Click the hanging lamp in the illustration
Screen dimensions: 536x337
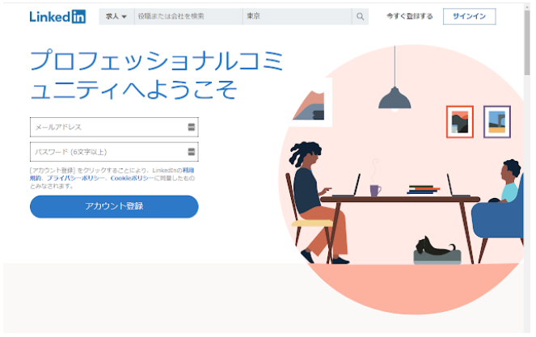[395, 99]
